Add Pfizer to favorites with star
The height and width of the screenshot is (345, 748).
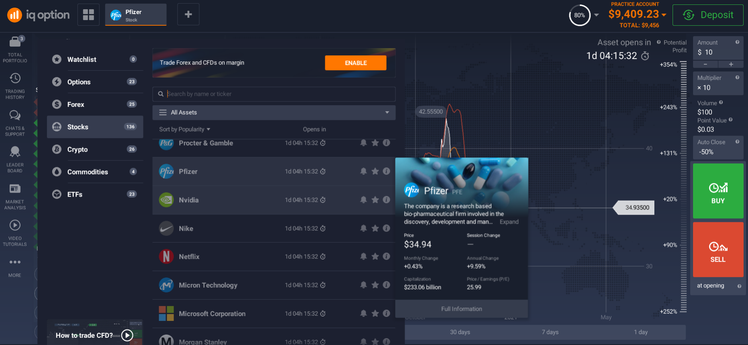click(x=375, y=171)
